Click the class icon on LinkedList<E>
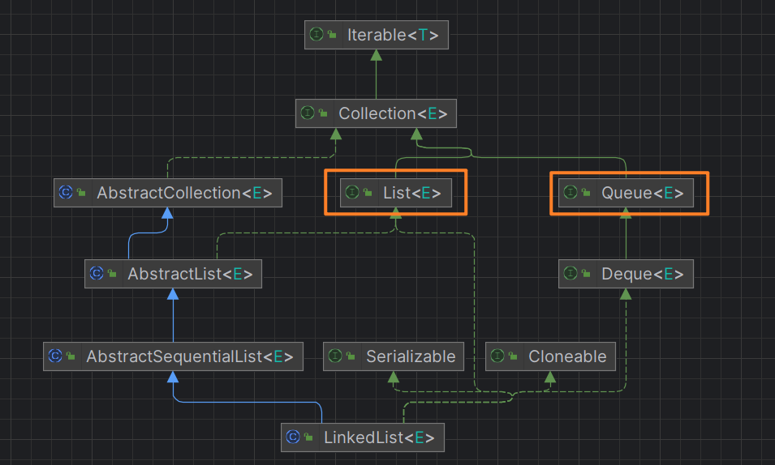The height and width of the screenshot is (465, 775). pos(293,437)
